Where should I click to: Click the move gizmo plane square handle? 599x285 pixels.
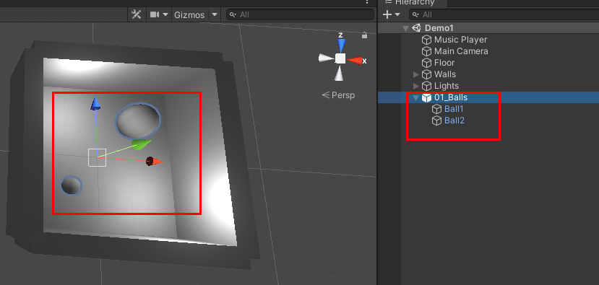tap(97, 157)
